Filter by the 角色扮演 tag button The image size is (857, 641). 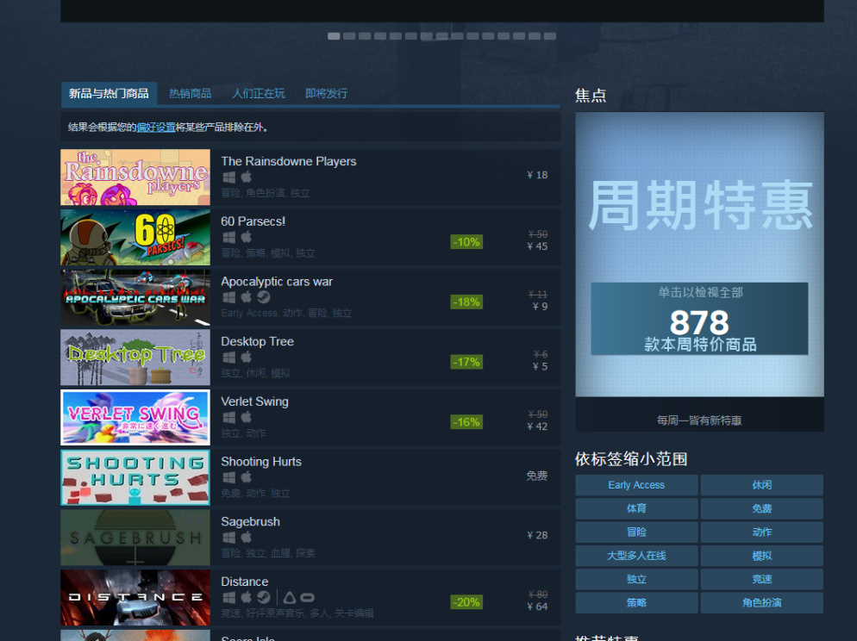point(762,602)
